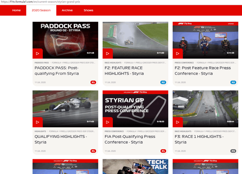Click the Paddock Pass Round 02 Styria thumbnail
This screenshot has width=242, height=174.
[65, 40]
